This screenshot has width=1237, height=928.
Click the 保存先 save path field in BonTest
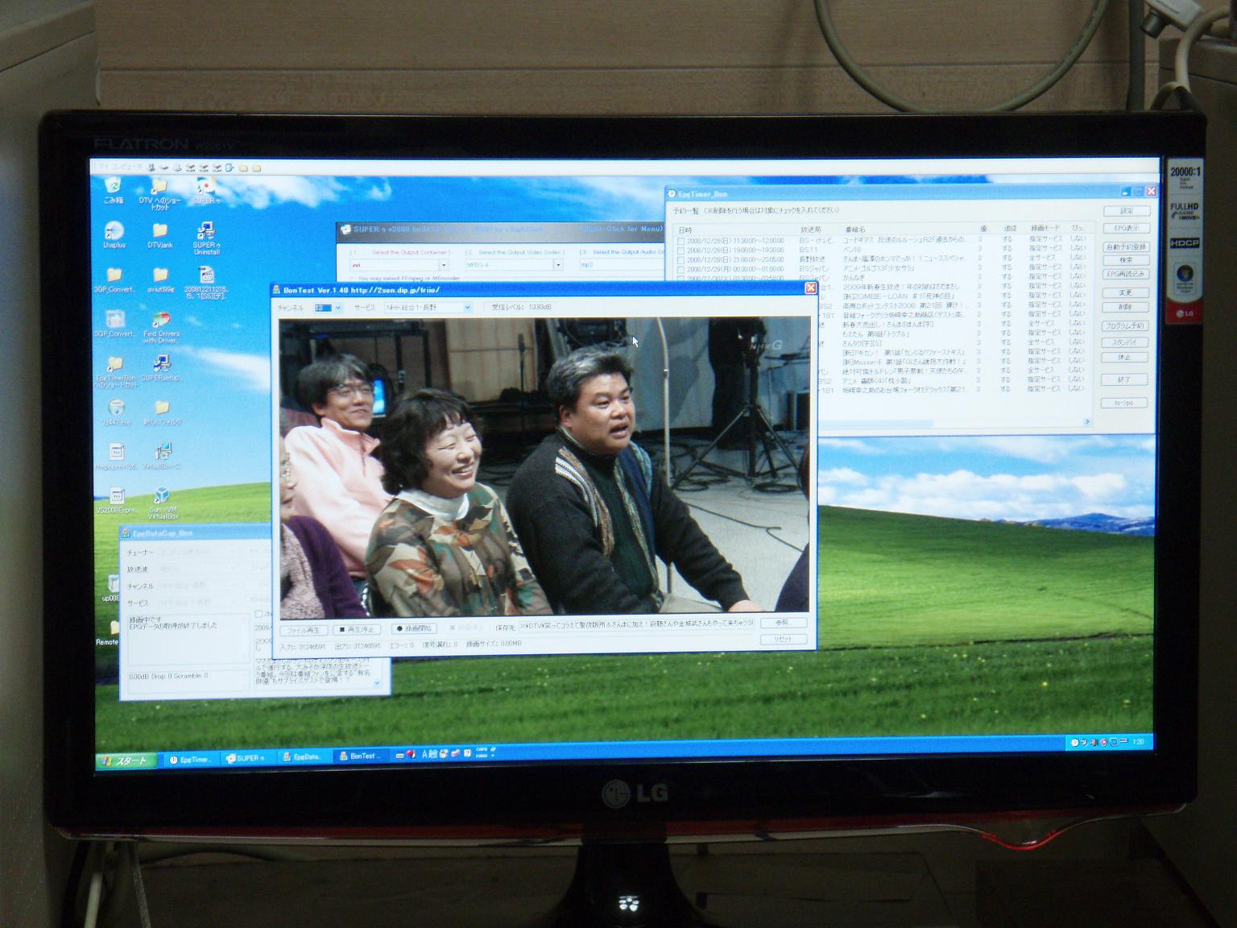636,624
